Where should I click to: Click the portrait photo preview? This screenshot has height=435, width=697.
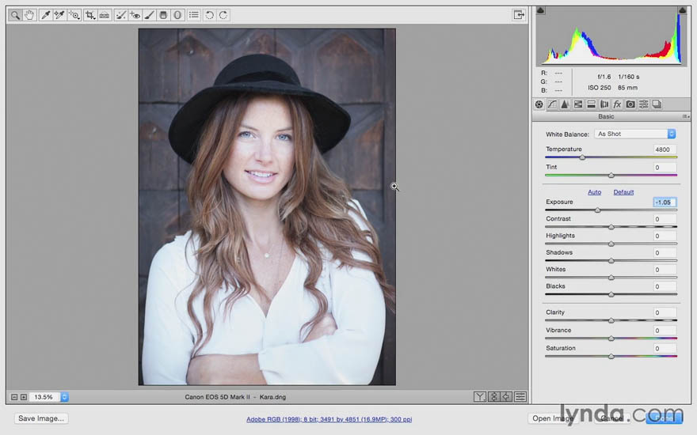[267, 207]
